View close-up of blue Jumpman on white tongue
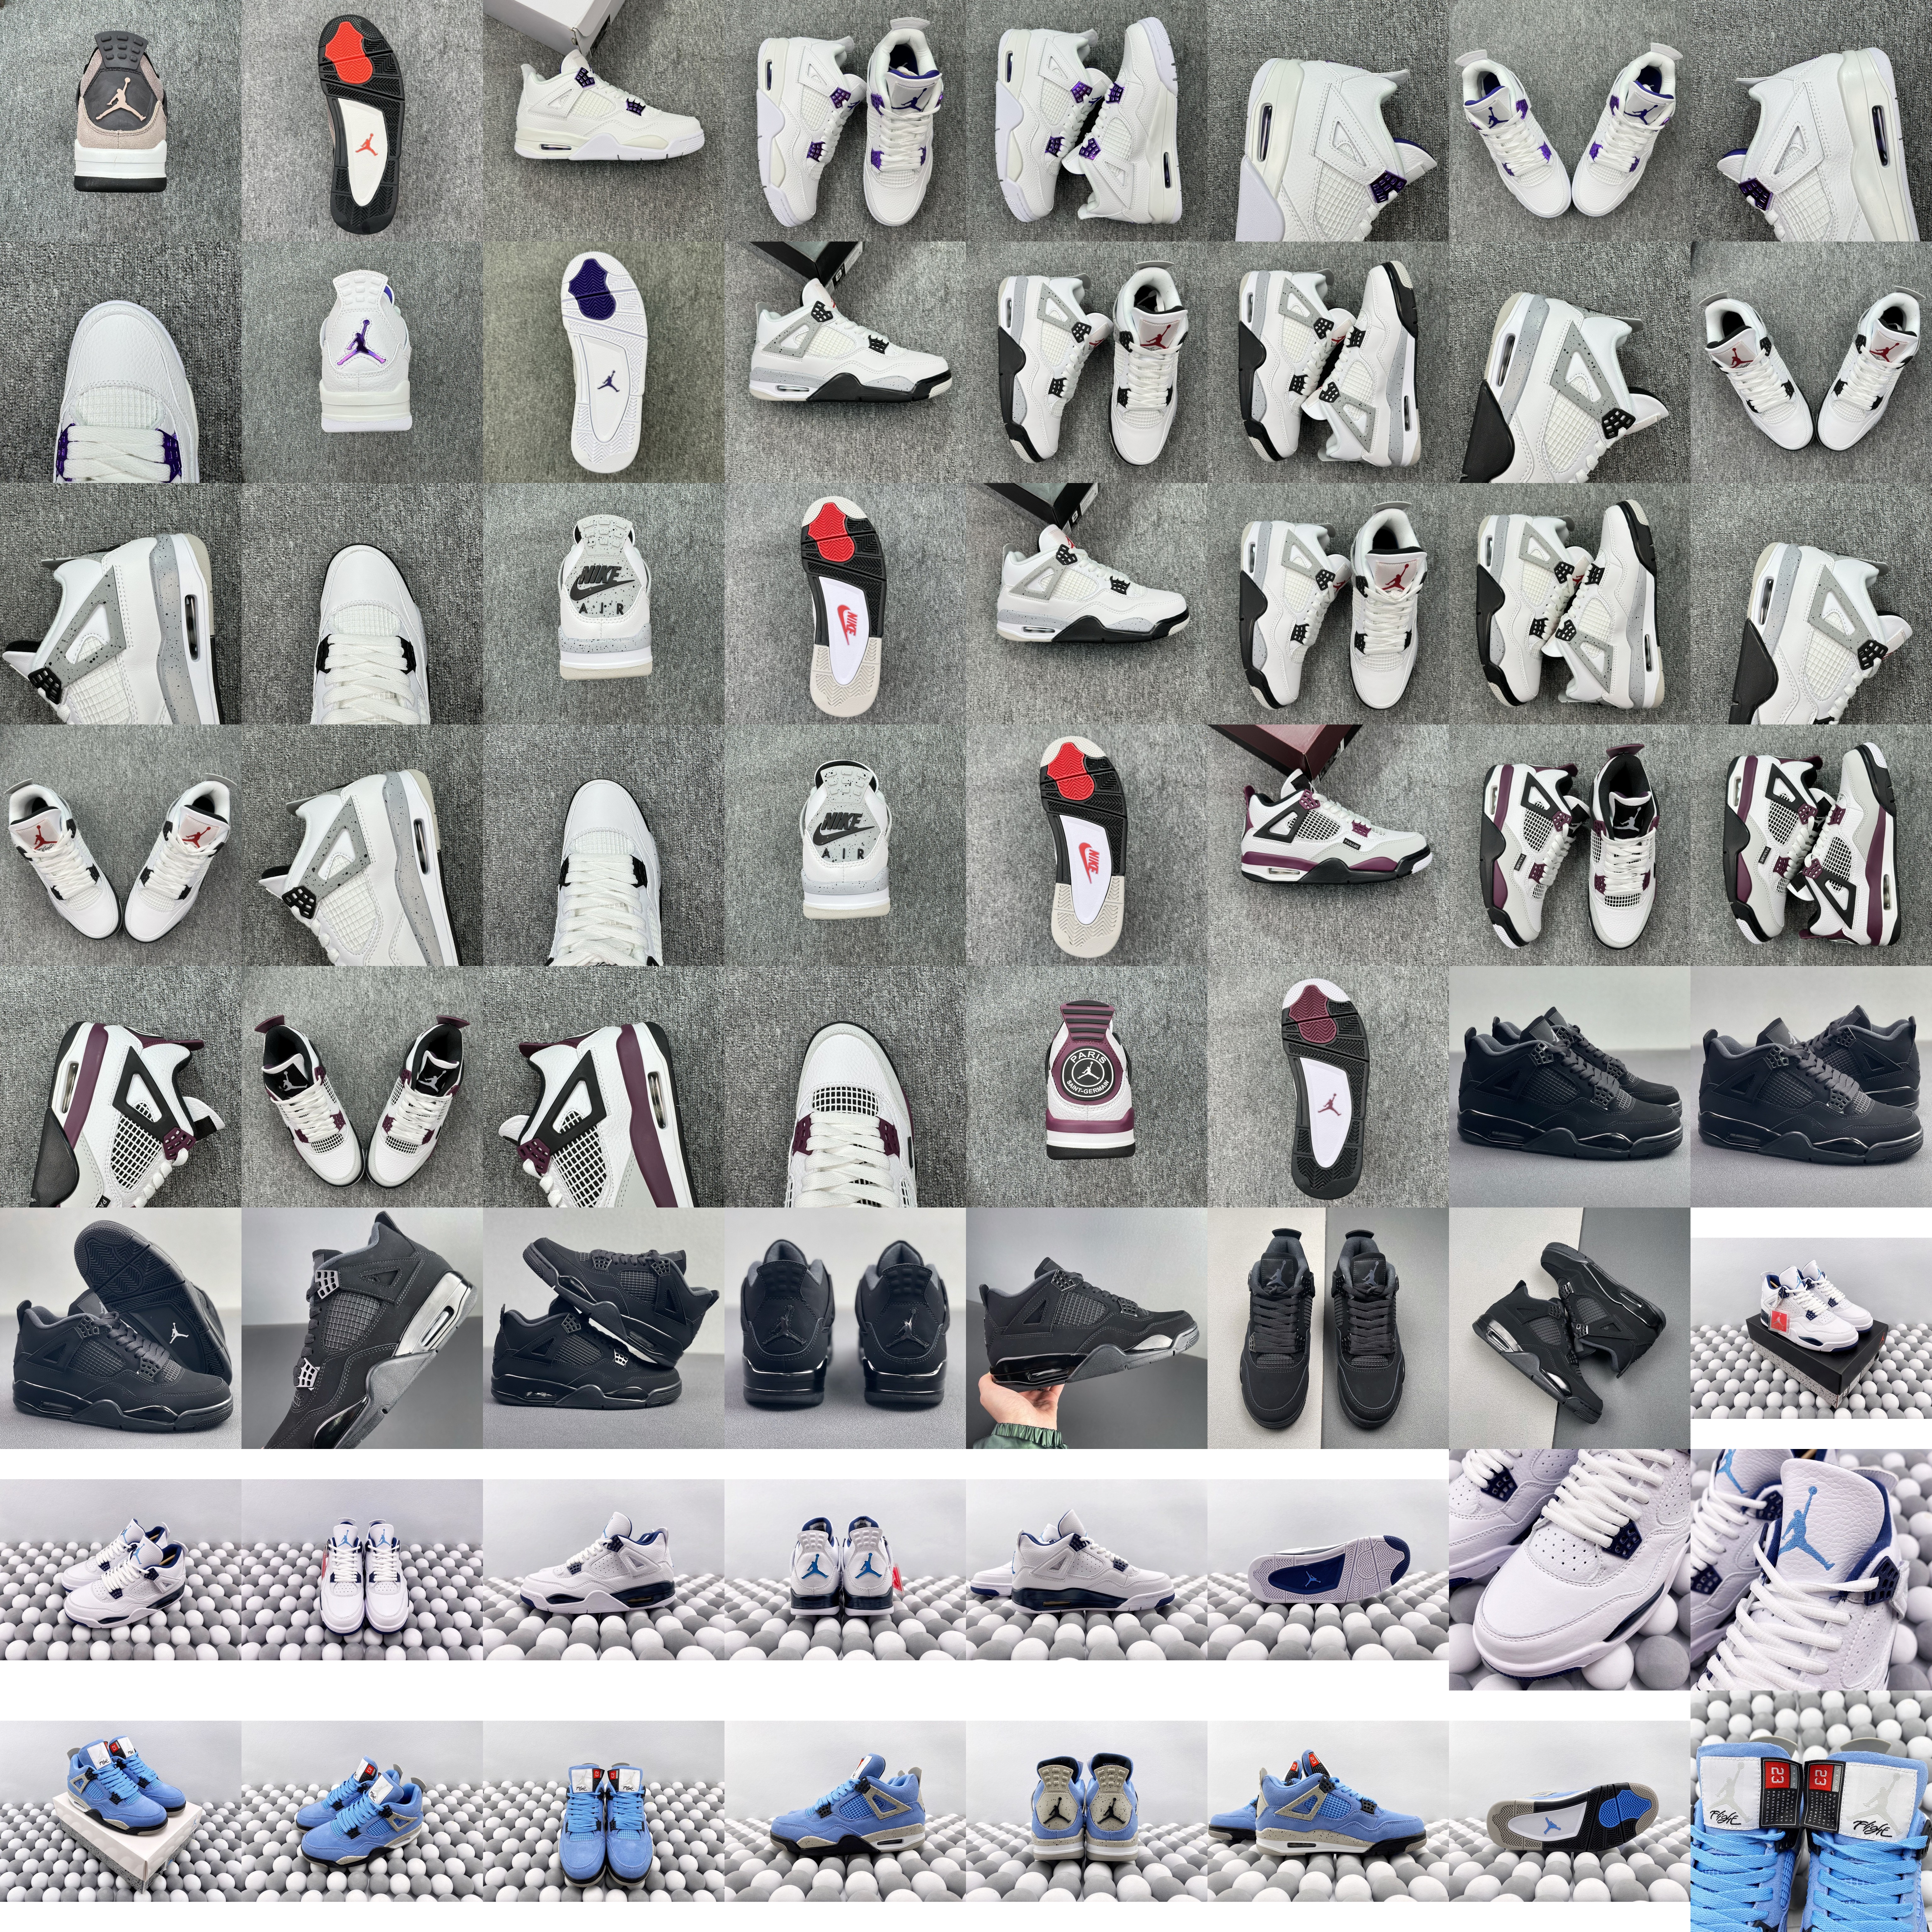 [x=1811, y=1570]
